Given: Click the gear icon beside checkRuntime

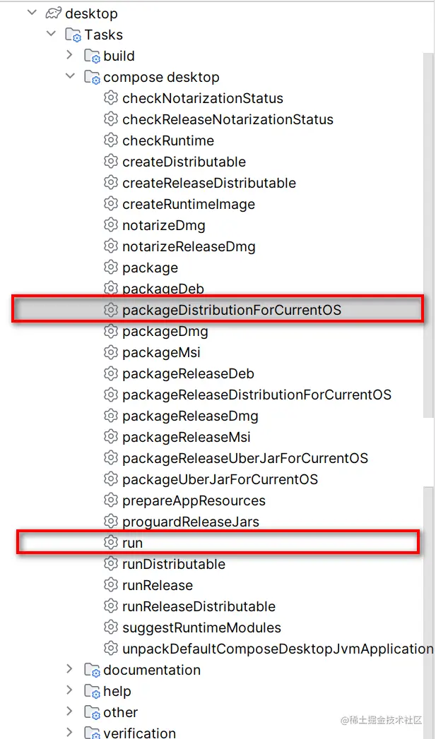Looking at the screenshot, I should tap(110, 140).
